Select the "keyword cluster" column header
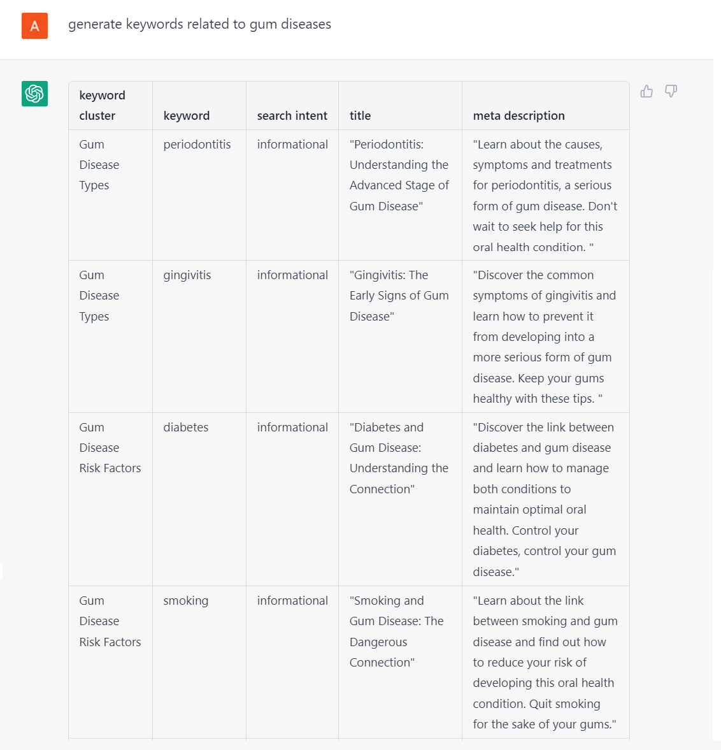The height and width of the screenshot is (750, 721). (x=102, y=106)
